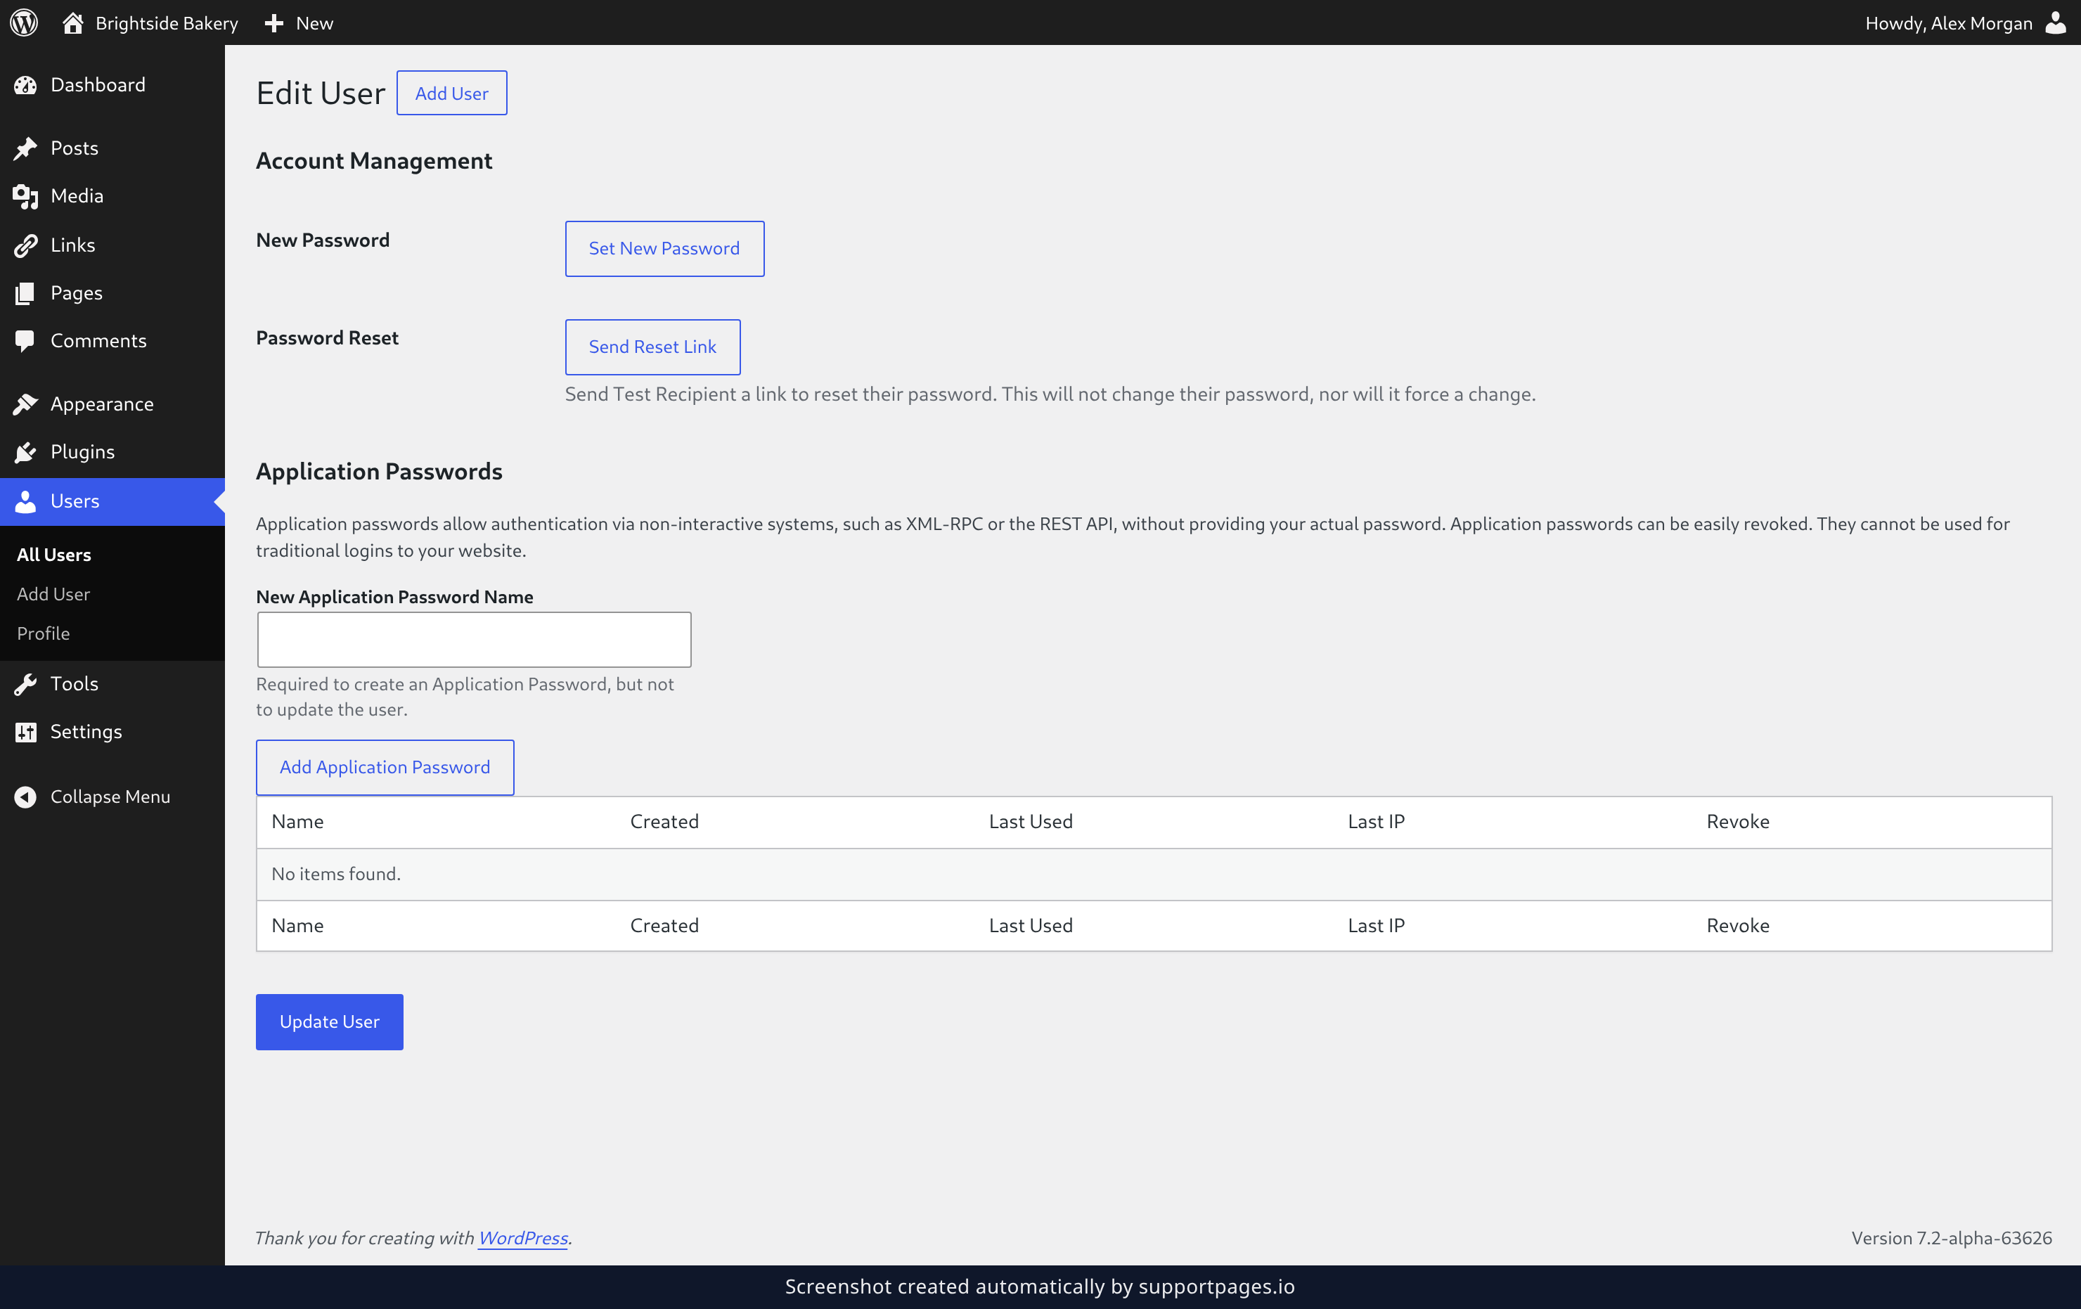Click the top Last IP column header

(1376, 822)
